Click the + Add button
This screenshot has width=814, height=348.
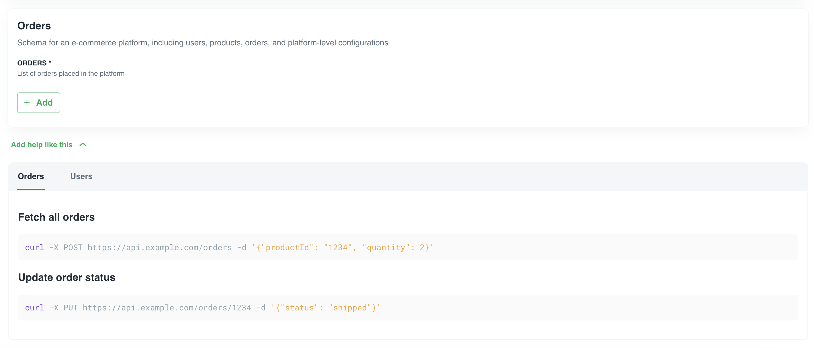(39, 102)
